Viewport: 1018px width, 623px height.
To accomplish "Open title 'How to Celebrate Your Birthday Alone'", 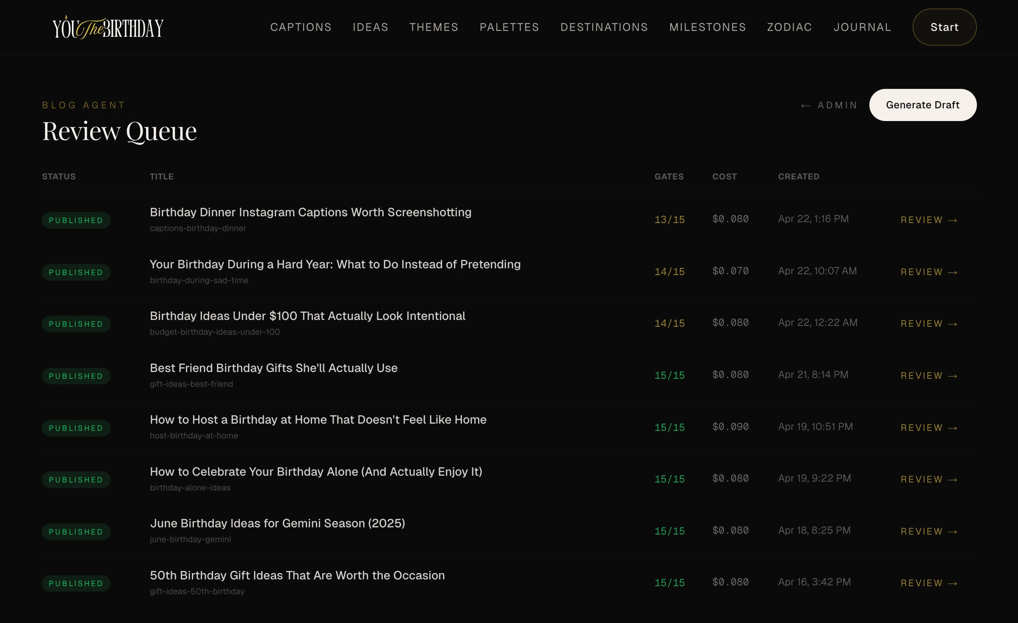I will [316, 471].
